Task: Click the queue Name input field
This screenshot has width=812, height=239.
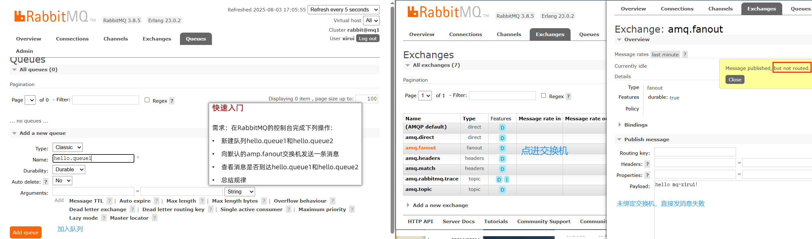Action: click(x=93, y=158)
